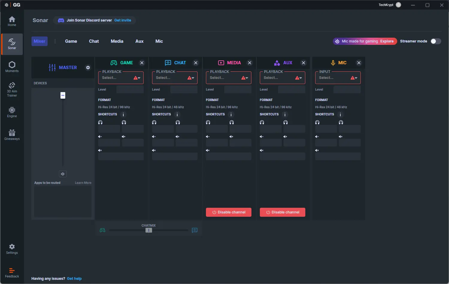
Task: Close the CHAT channel
Action: (x=196, y=63)
